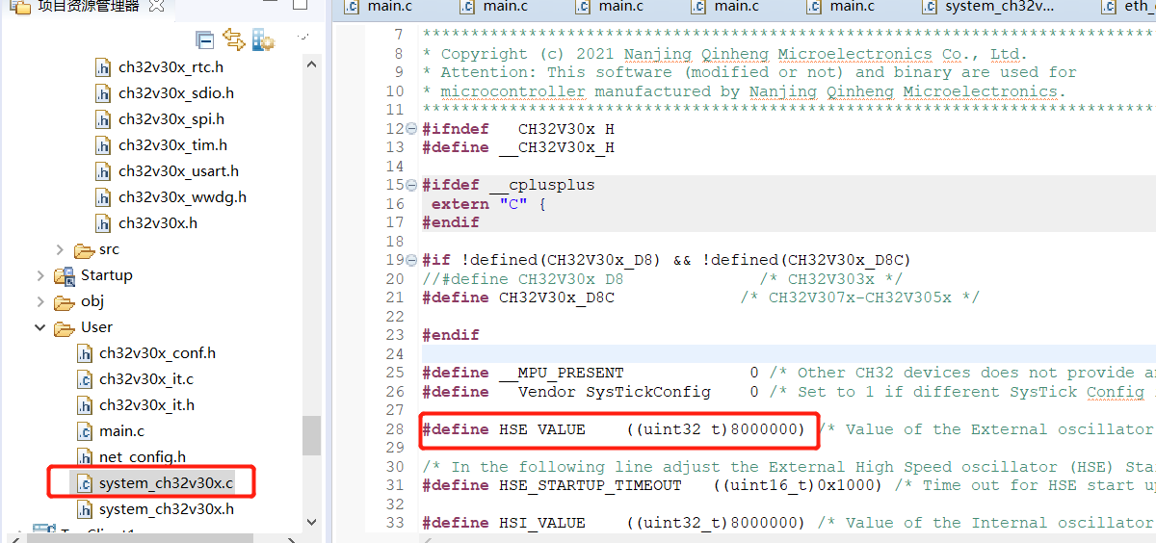
Task: Toggle code folding at line 12 #ifndef
Action: point(412,129)
